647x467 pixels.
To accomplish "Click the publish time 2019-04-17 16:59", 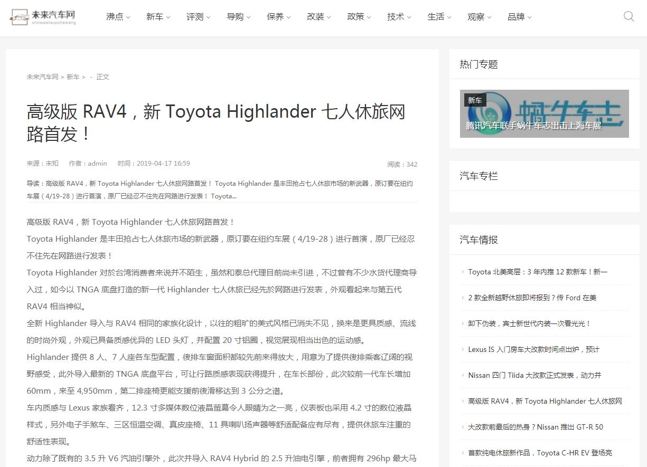I will [x=163, y=164].
